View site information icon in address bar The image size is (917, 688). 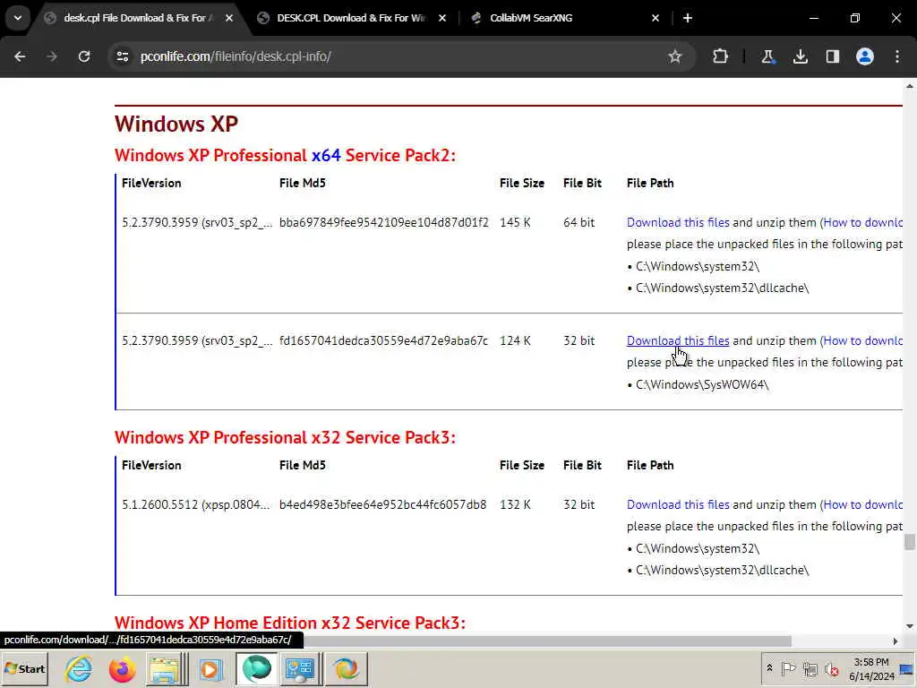click(123, 56)
